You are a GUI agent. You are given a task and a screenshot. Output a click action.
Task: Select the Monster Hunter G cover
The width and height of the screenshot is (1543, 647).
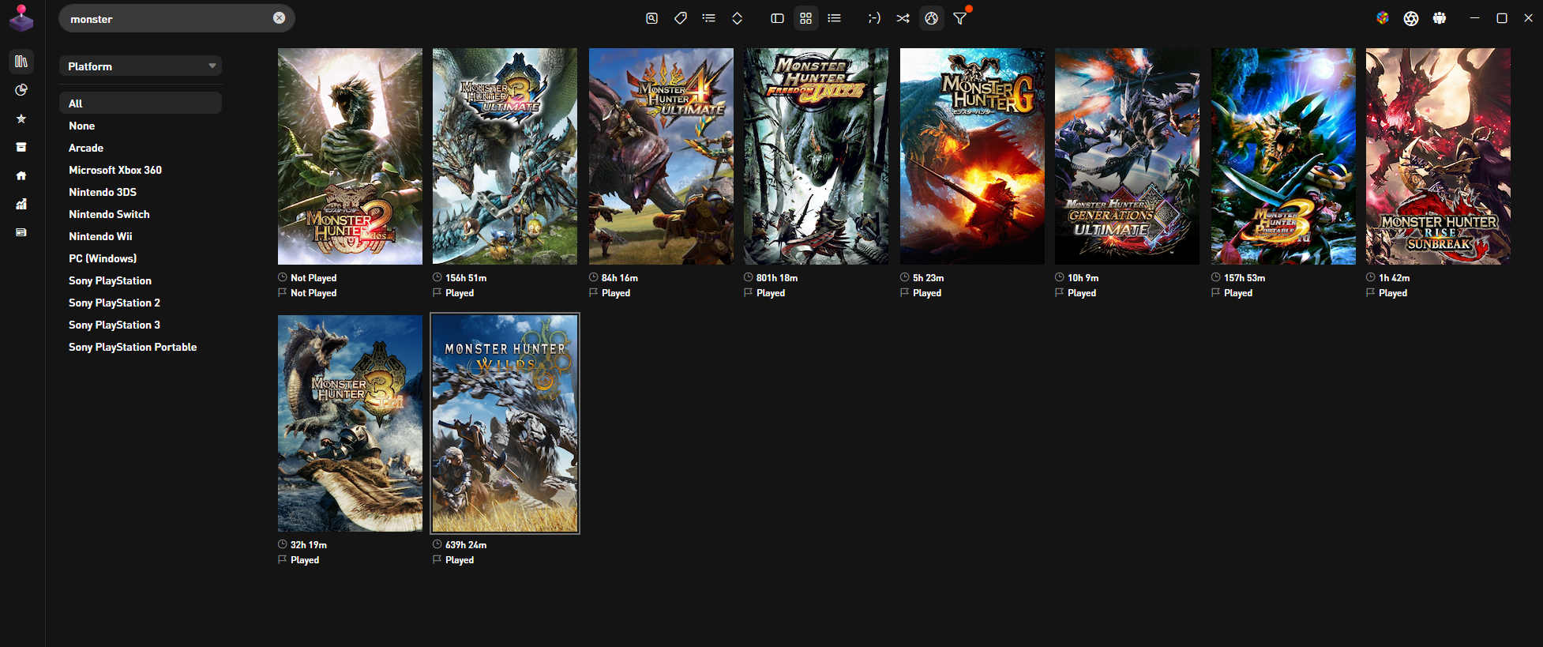[972, 156]
